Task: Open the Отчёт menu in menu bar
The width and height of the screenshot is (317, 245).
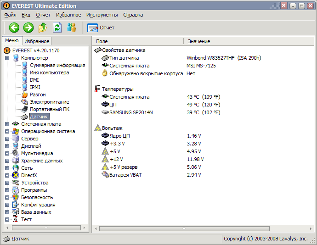Action: pyautogui.click(x=43, y=15)
